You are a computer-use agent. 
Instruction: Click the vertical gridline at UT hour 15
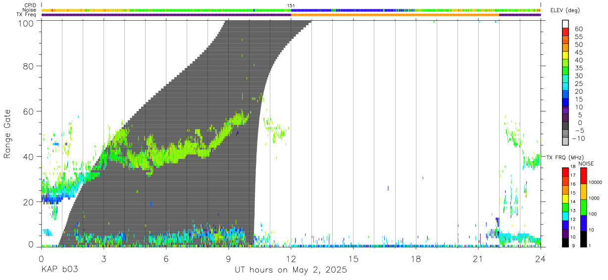354,133
